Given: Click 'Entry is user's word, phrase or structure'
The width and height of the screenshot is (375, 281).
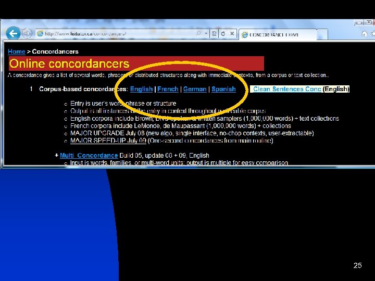Looking at the screenshot, I should pos(123,104).
